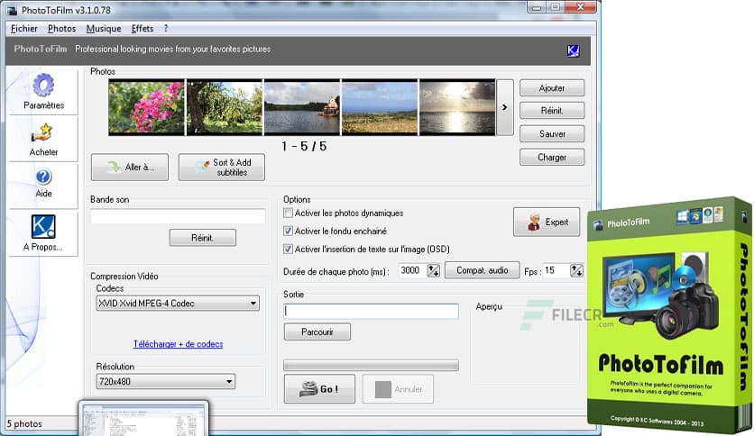Click Aller à... button
754x436 pixels.
130,167
